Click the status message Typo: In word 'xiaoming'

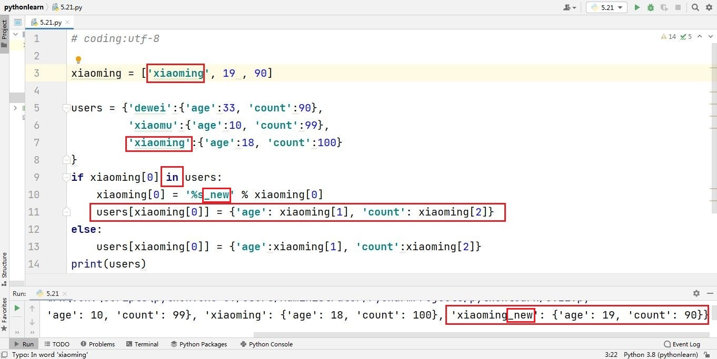[x=49, y=355]
